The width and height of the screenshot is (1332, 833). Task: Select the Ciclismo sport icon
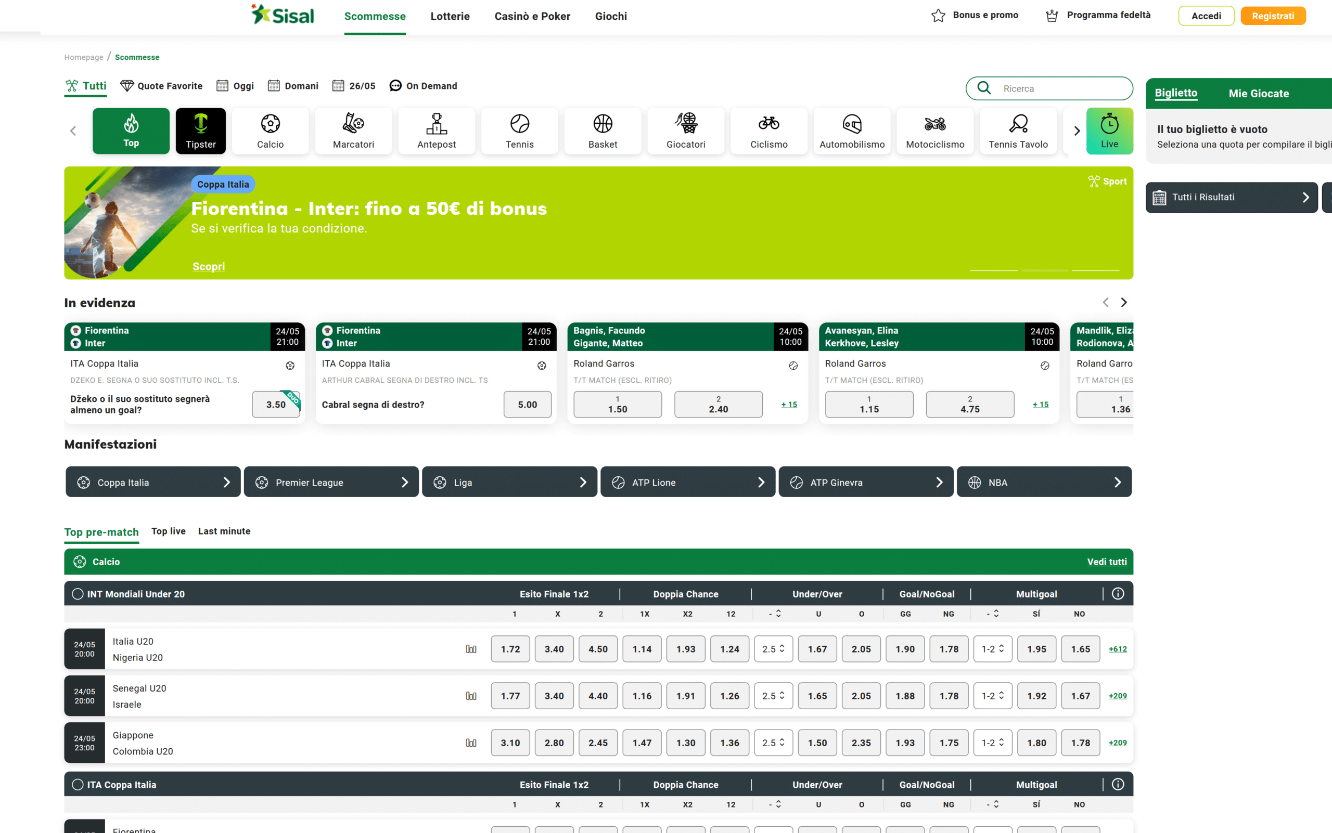pyautogui.click(x=769, y=131)
